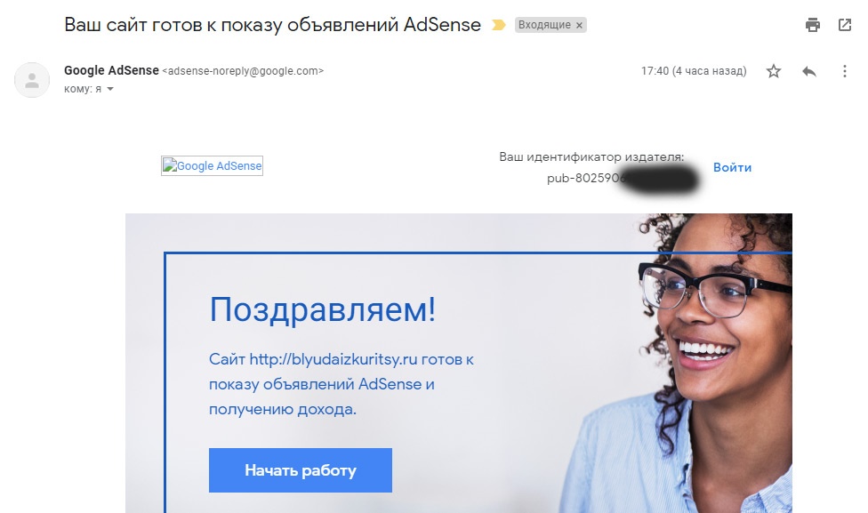Viewport: 868px width, 513px height.
Task: Reply using the arrow icon
Action: pyautogui.click(x=809, y=71)
